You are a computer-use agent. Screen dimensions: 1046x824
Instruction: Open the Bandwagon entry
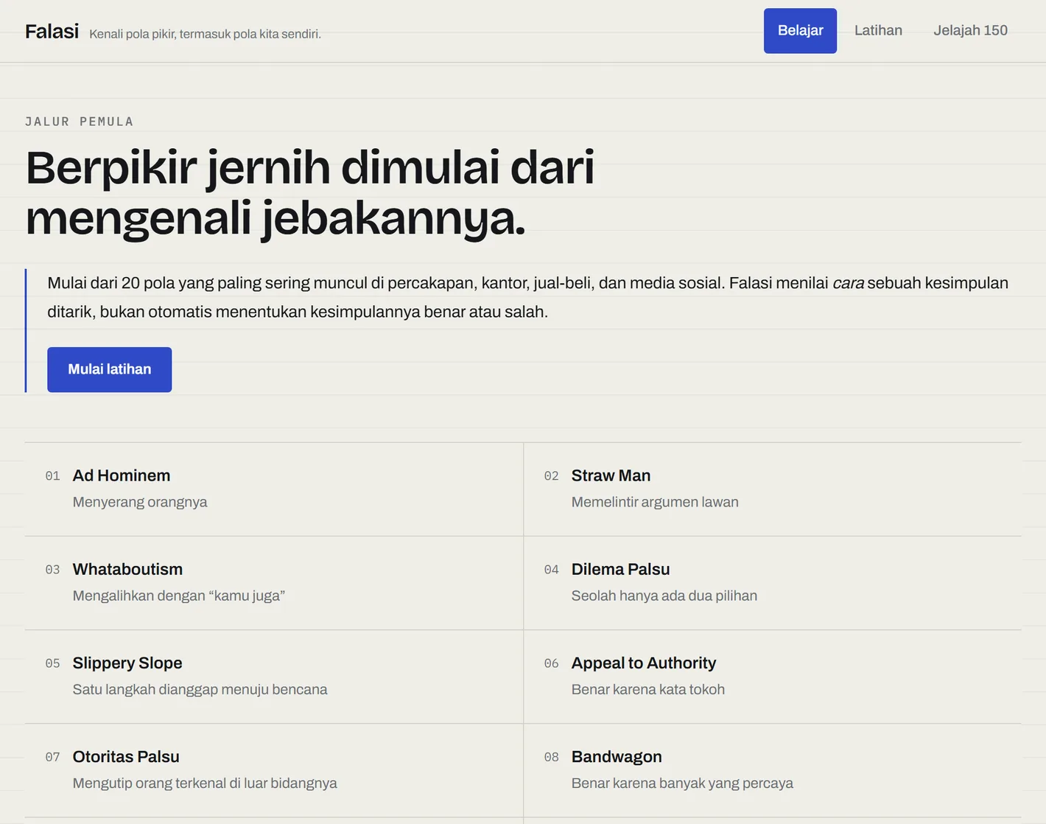point(773,770)
